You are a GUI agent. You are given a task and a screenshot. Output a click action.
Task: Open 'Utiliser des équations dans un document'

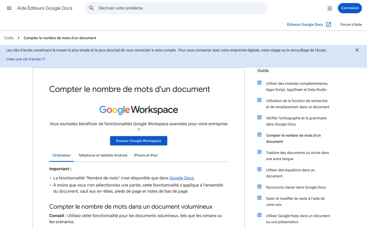point(290,173)
